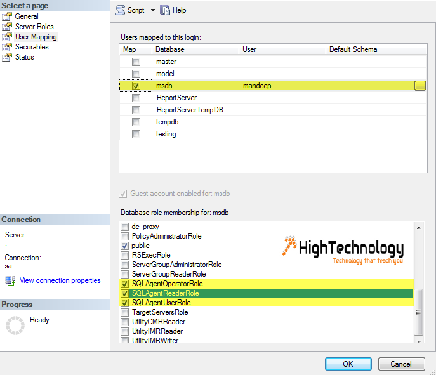Screen dimensions: 436x375
Task: Click the Default Schema column header
Action: (376, 49)
